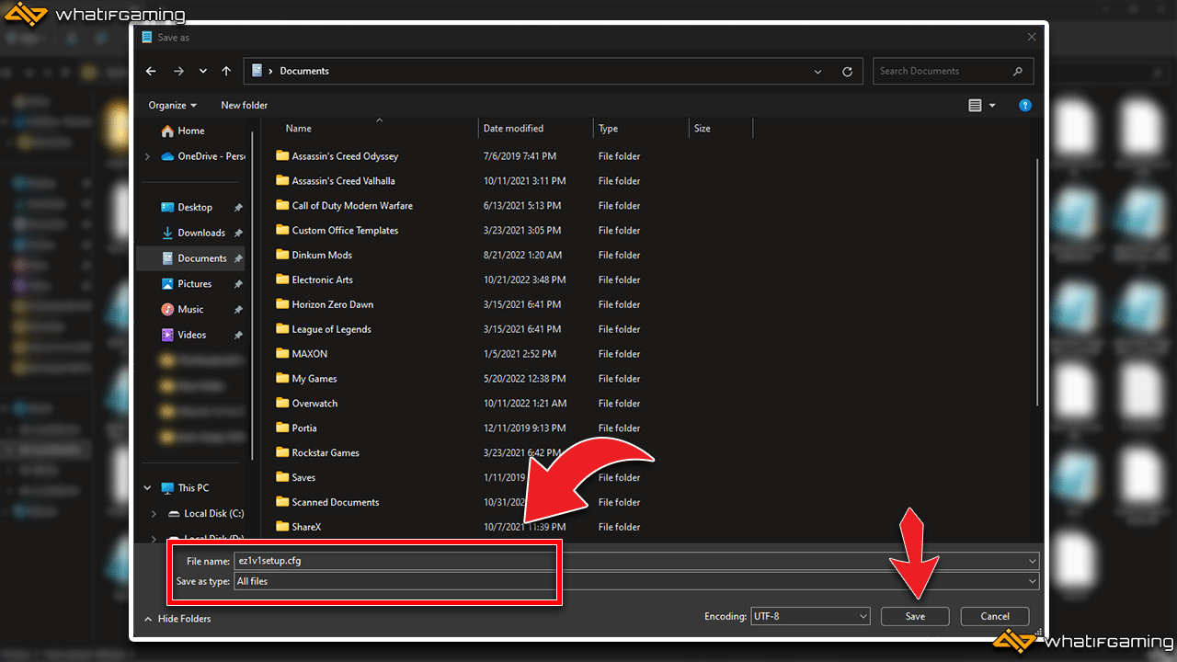Image resolution: width=1177 pixels, height=662 pixels.
Task: Select the League of Legends folder
Action: 331,330
